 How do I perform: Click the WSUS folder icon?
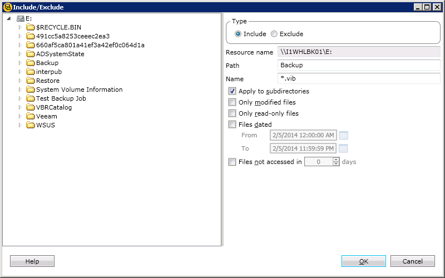click(x=30, y=125)
